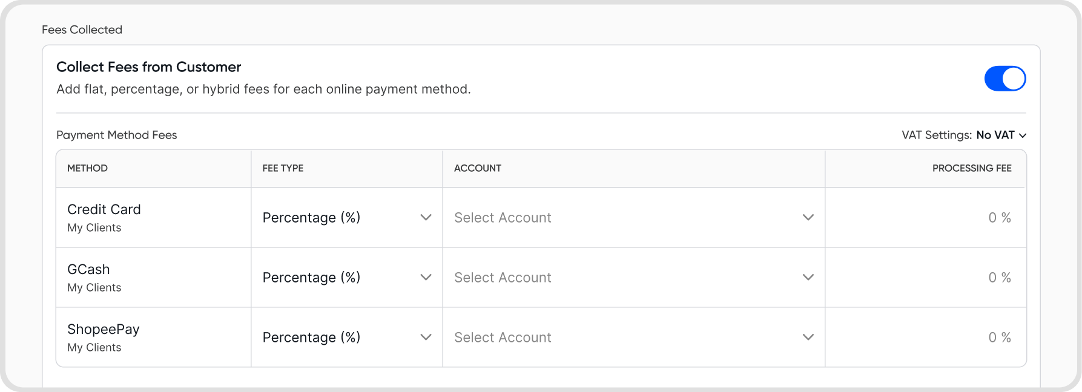Click GCash account chevron arrow
Screen dimensions: 1082x392
[808, 278]
